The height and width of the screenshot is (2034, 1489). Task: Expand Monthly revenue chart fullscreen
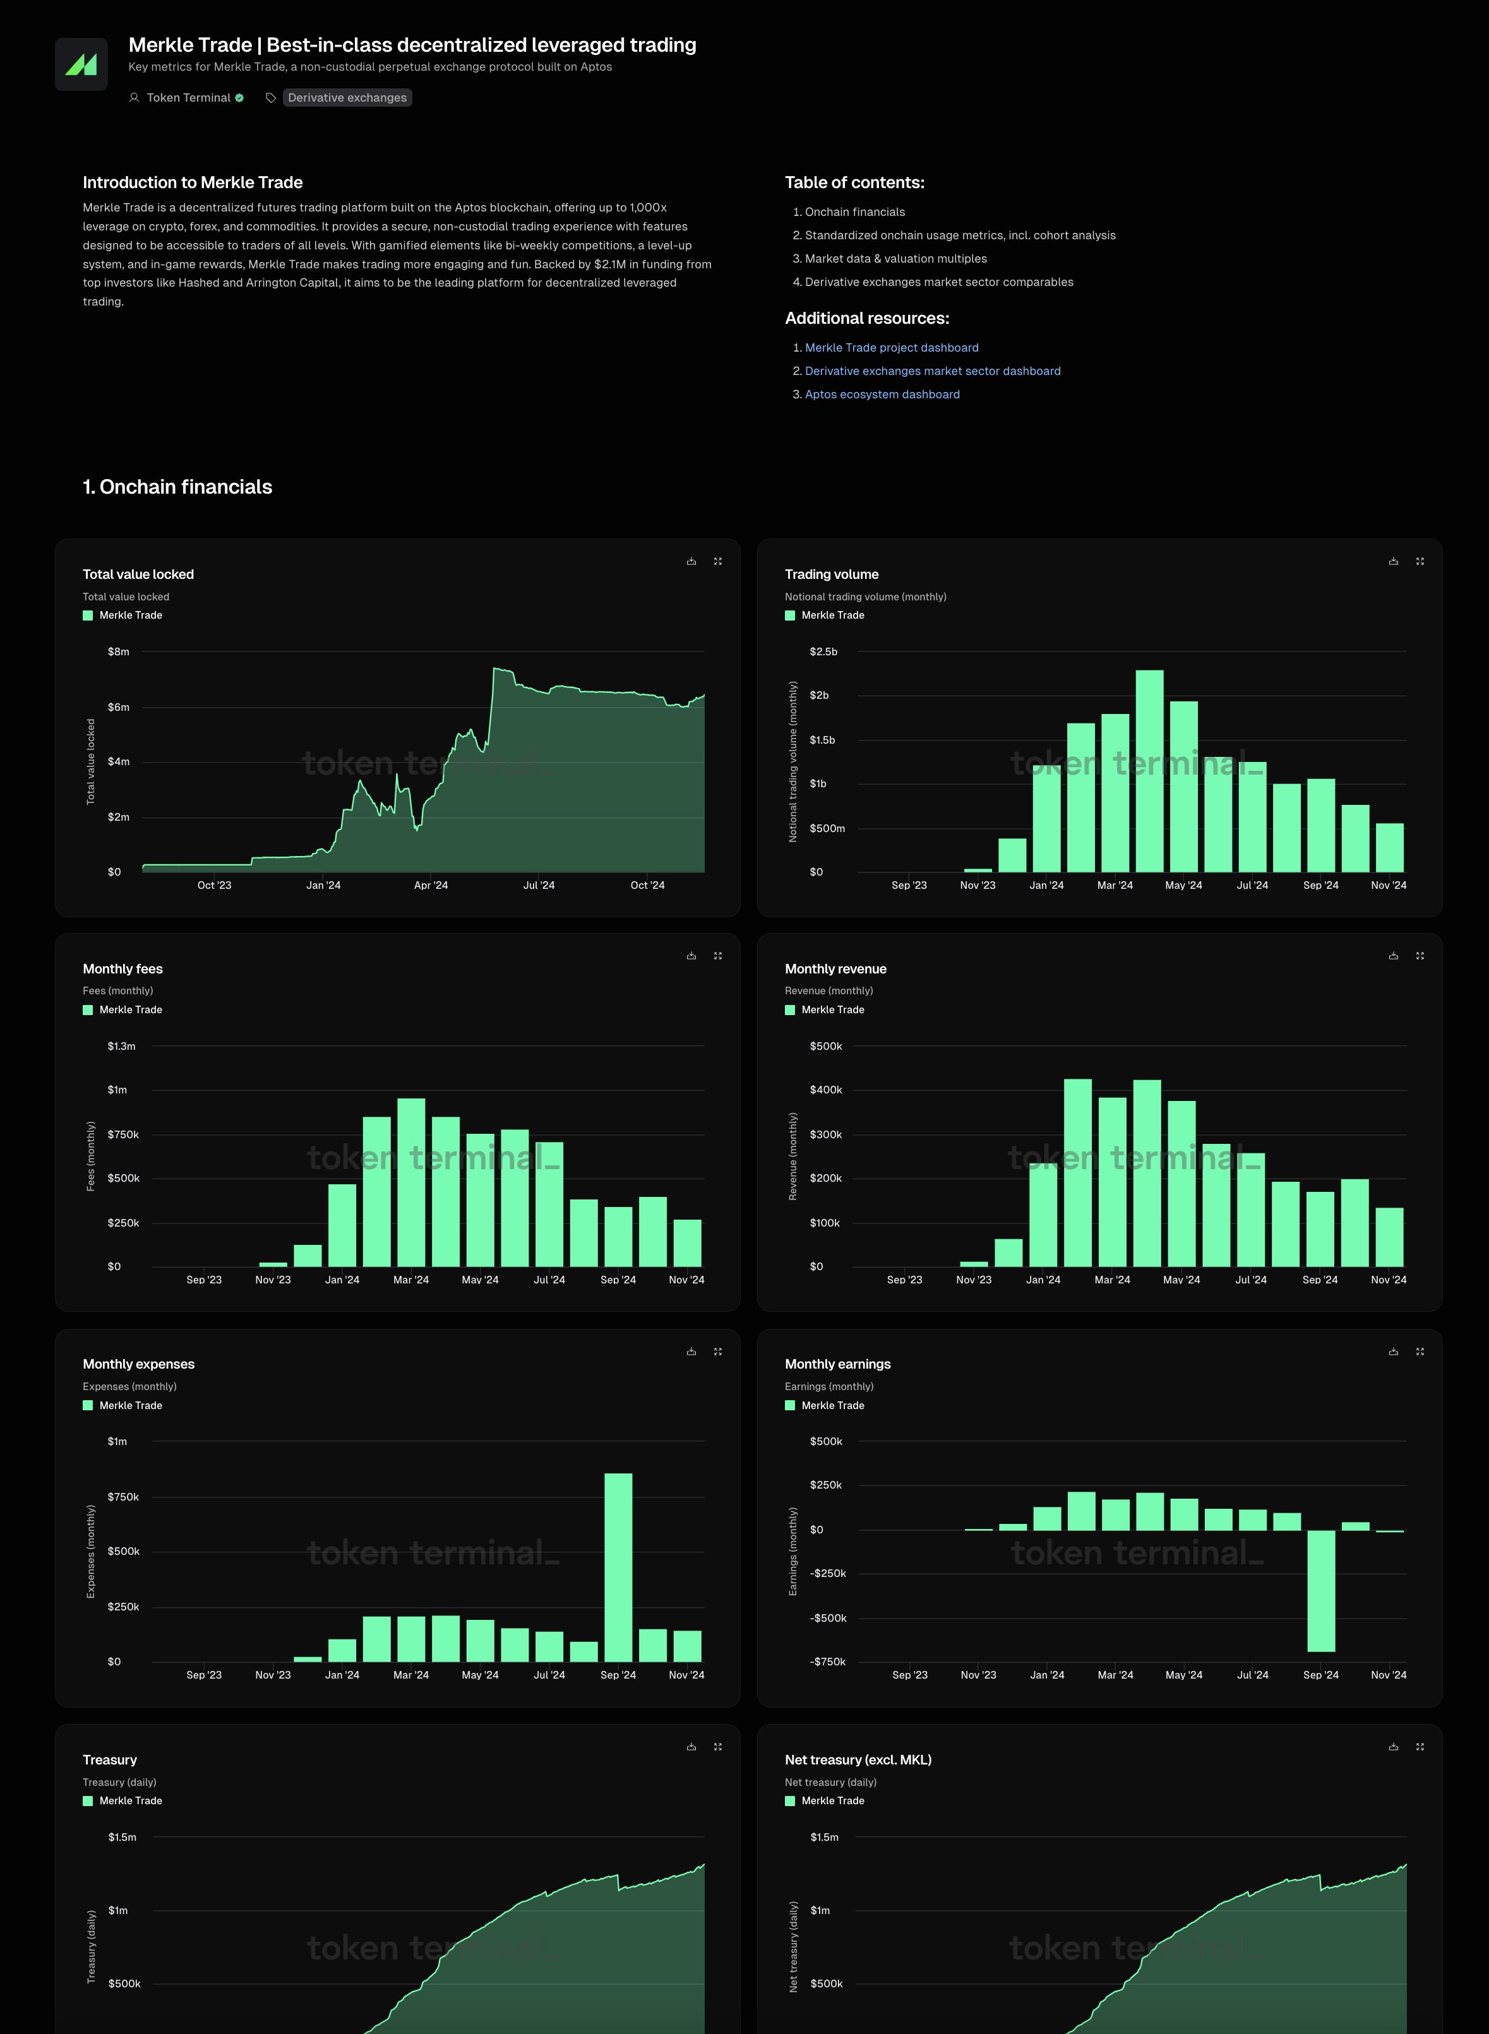coord(1420,956)
